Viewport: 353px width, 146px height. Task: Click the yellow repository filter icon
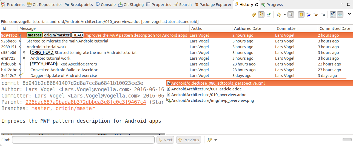coord(301,15)
